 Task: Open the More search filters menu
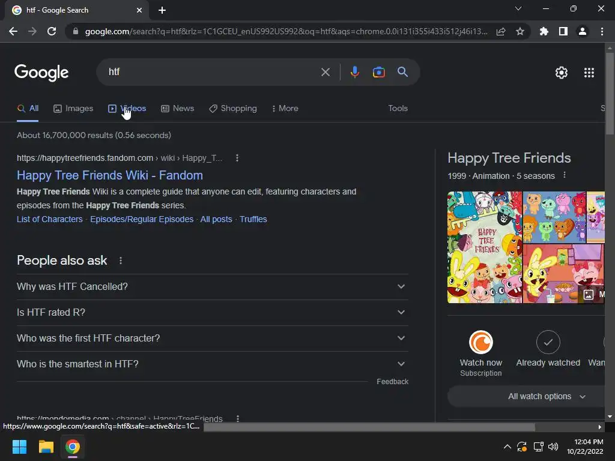(x=285, y=109)
